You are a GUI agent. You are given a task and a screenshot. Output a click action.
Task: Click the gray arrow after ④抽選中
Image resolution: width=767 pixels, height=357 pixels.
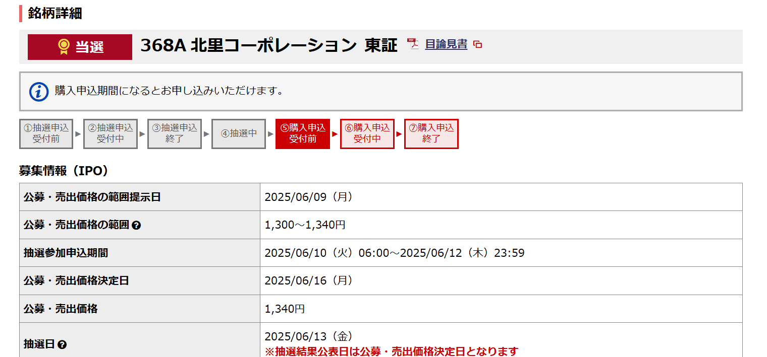[x=270, y=134]
